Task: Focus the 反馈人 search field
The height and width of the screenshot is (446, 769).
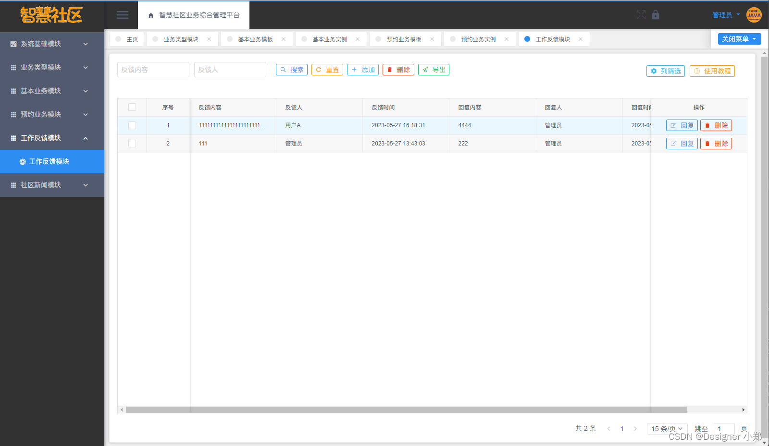Action: pos(230,70)
